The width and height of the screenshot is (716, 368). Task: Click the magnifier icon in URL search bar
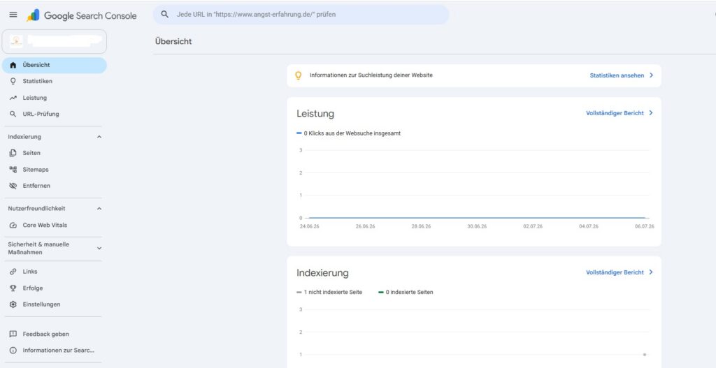[x=165, y=14]
